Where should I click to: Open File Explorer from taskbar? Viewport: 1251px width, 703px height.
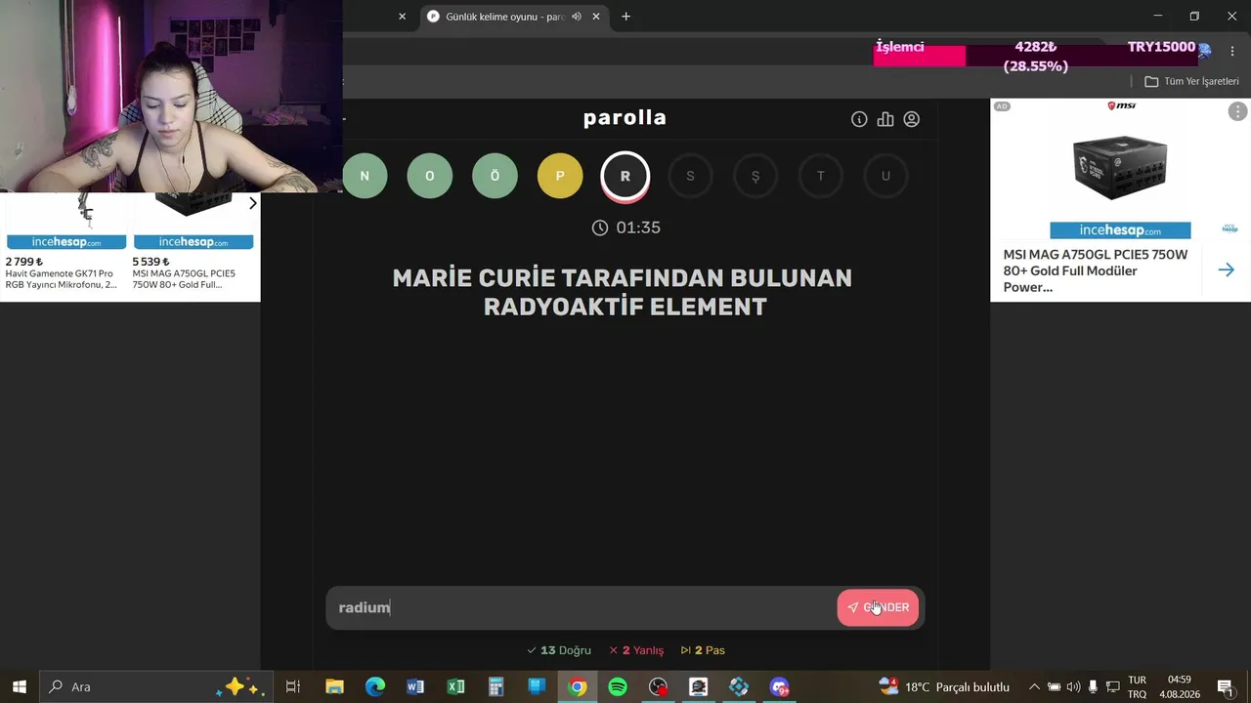[334, 686]
